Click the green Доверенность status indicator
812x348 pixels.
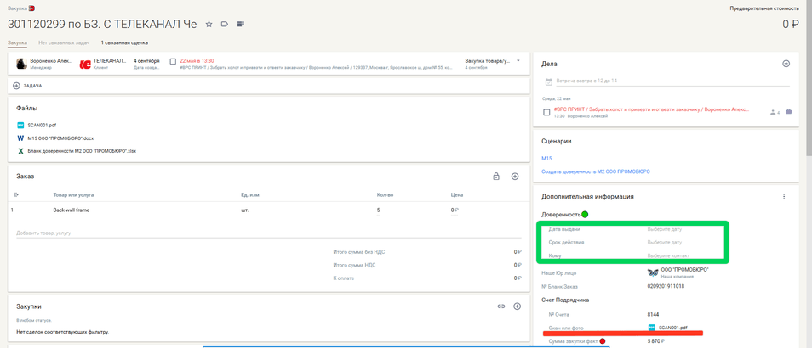[x=585, y=215]
